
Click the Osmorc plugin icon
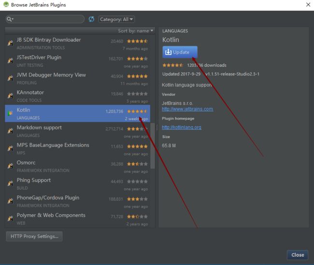pyautogui.click(x=10, y=166)
